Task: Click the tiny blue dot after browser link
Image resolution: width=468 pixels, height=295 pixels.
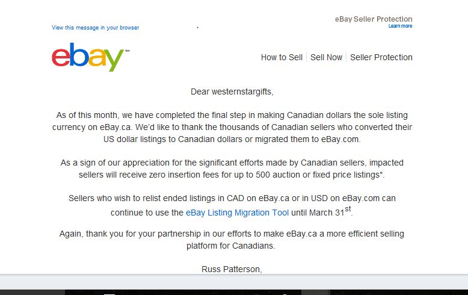Action: 197,28
